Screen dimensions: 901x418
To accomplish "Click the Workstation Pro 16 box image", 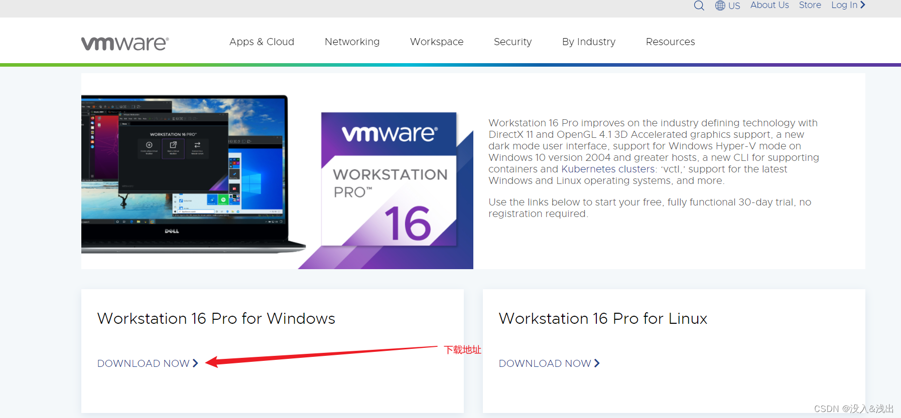I will click(x=390, y=179).
